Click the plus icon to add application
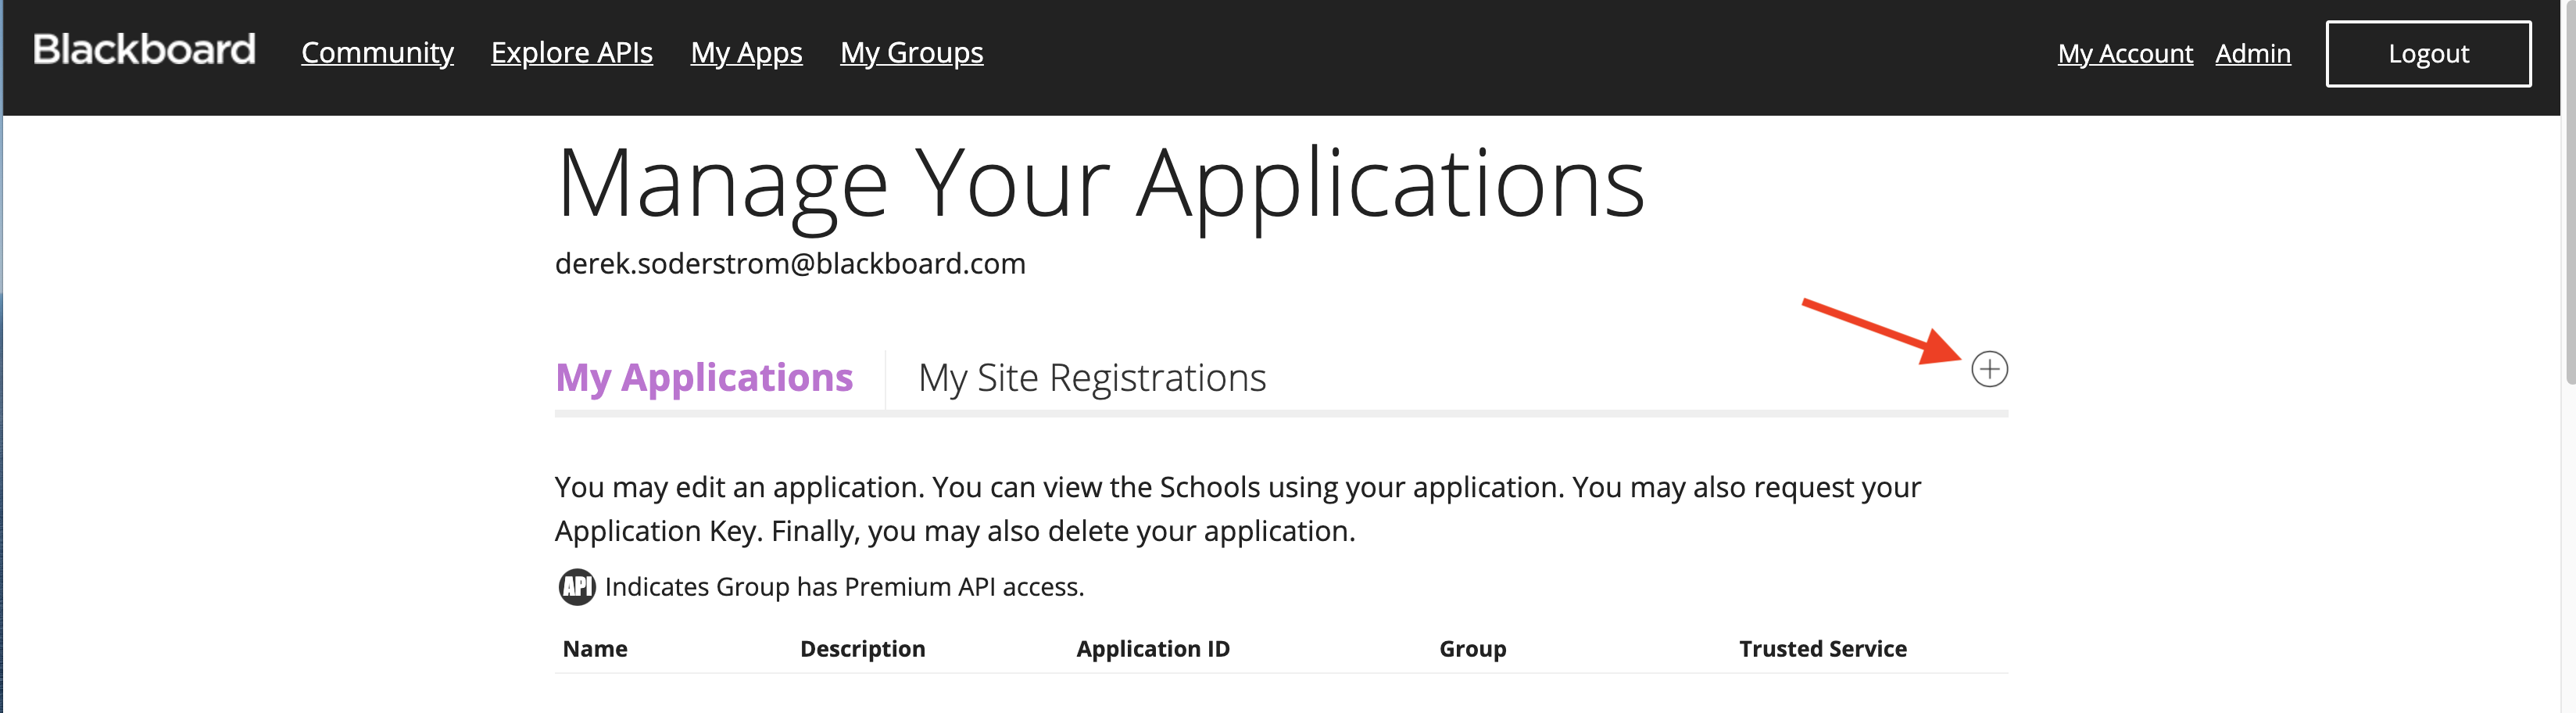Image resolution: width=2576 pixels, height=713 pixels. click(1989, 369)
